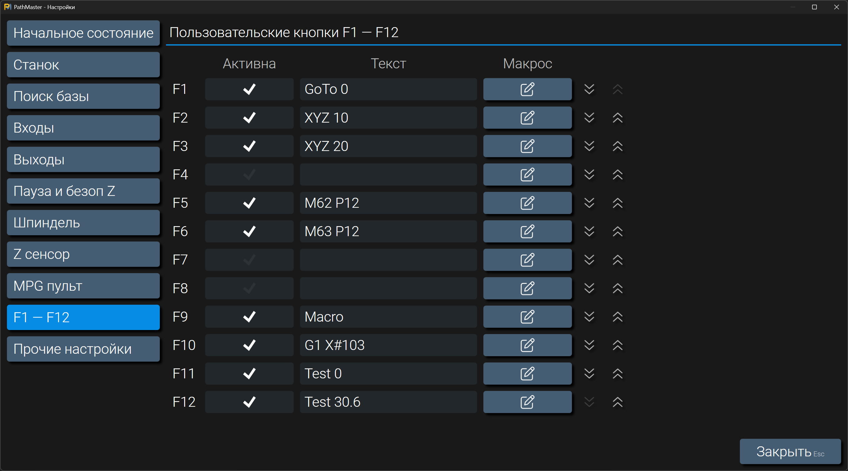The width and height of the screenshot is (848, 471).
Task: Click the Закрыть button
Action: 790,452
